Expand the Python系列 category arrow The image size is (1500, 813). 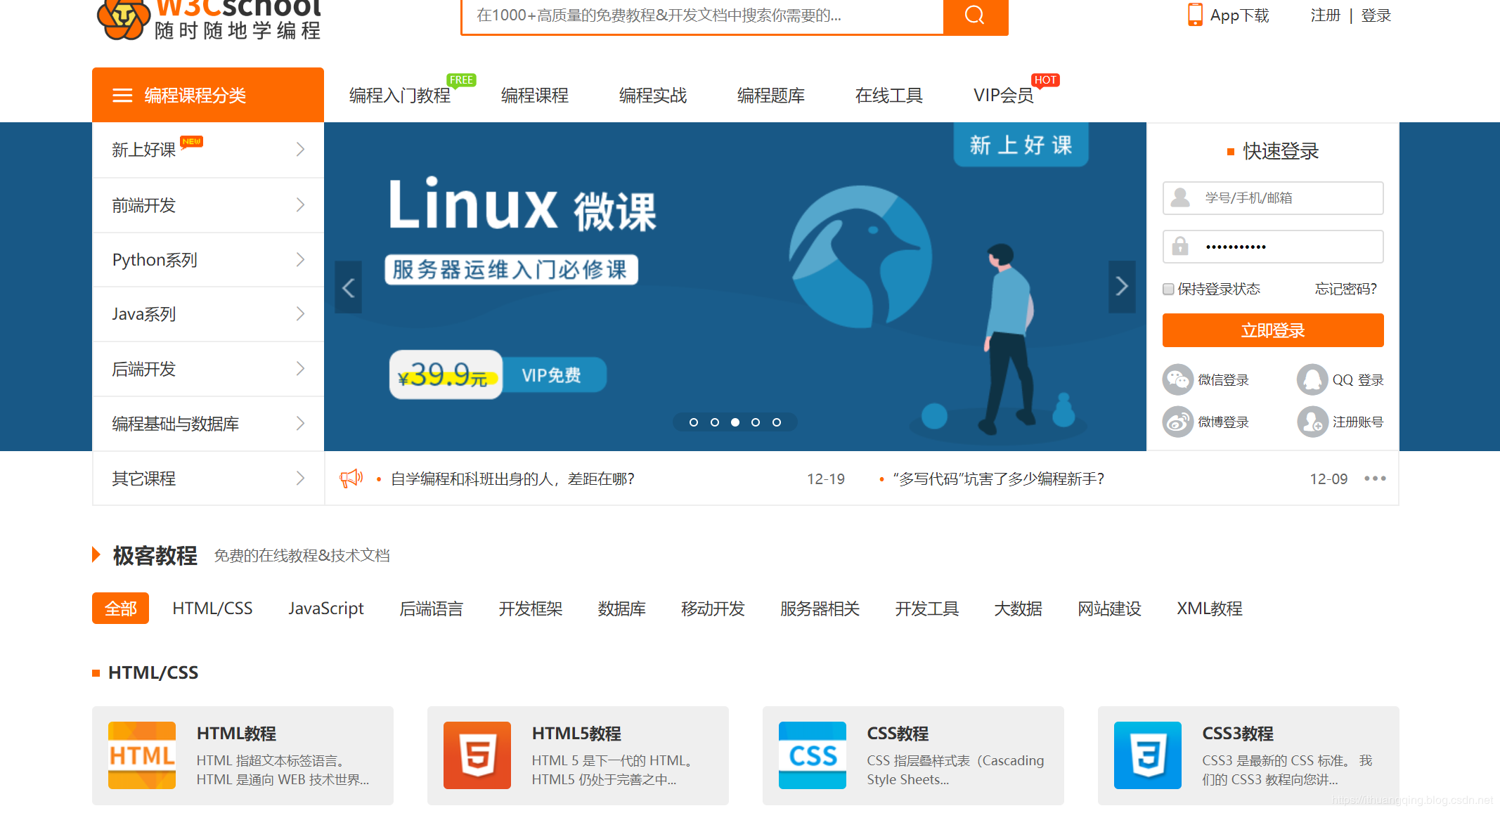(x=300, y=260)
